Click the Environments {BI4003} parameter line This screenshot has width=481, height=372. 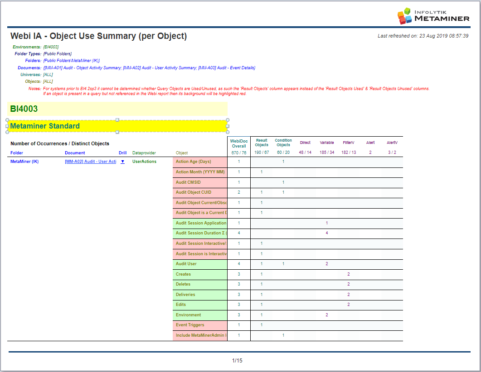35,47
